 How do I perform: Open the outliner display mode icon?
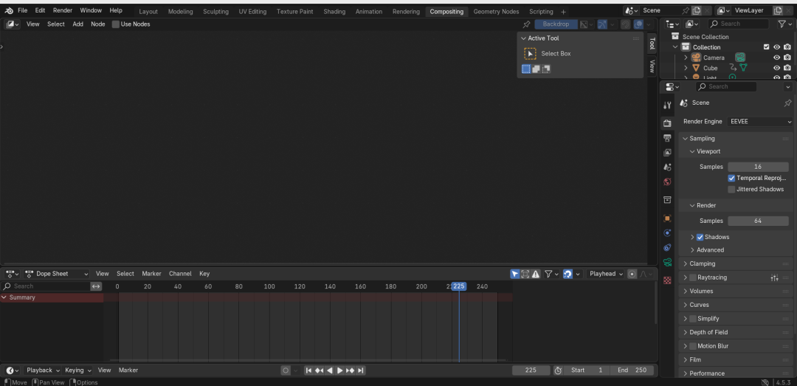pyautogui.click(x=691, y=24)
